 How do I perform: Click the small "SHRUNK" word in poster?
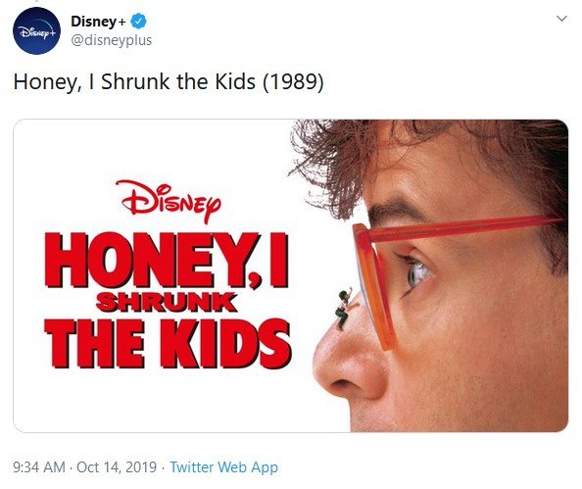pyautogui.click(x=166, y=302)
